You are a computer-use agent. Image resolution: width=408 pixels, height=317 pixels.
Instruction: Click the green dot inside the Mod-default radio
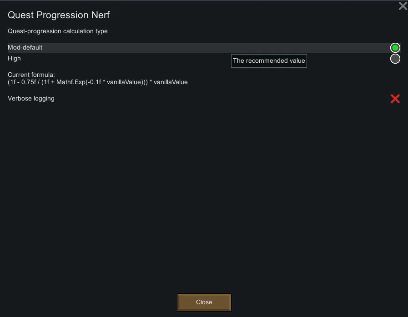[395, 48]
